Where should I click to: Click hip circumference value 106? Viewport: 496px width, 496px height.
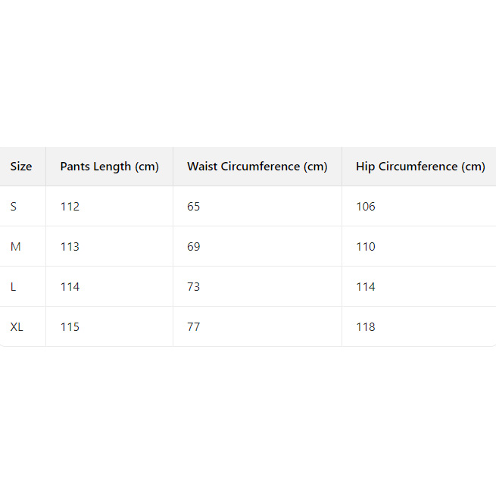(366, 207)
